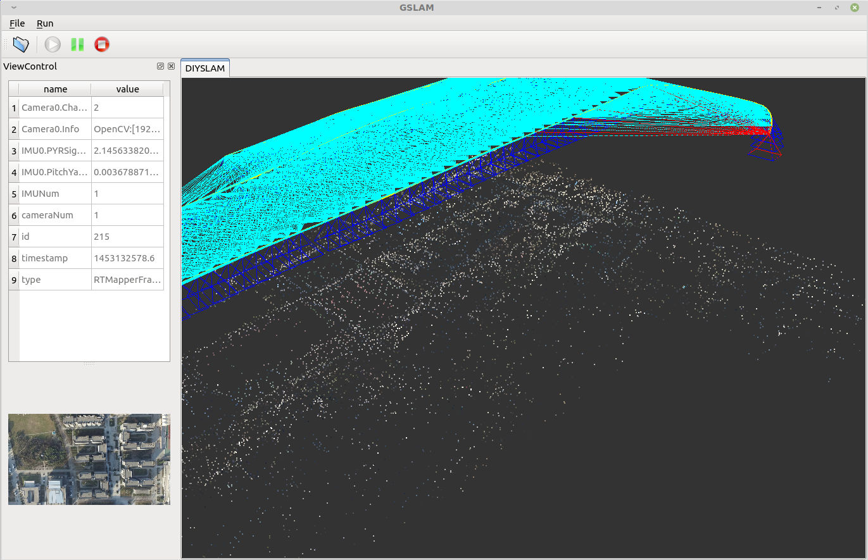Switch to the DIYSLAM tab
Image resolution: width=868 pixels, height=560 pixels.
205,68
